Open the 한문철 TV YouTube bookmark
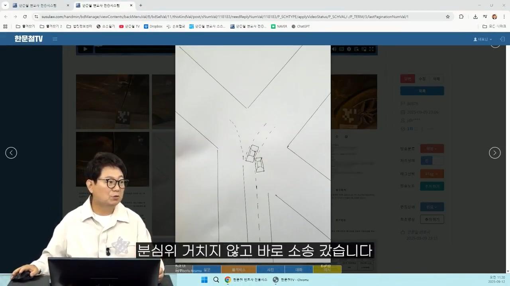510x286 pixels. 129,26
